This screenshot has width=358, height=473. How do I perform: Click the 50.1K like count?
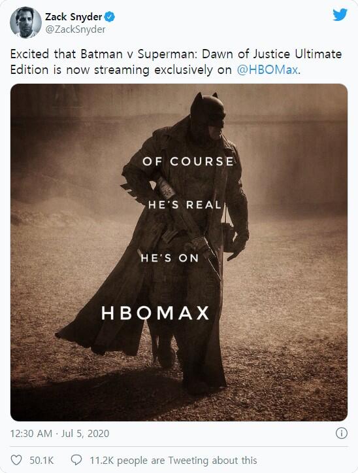click(x=42, y=461)
